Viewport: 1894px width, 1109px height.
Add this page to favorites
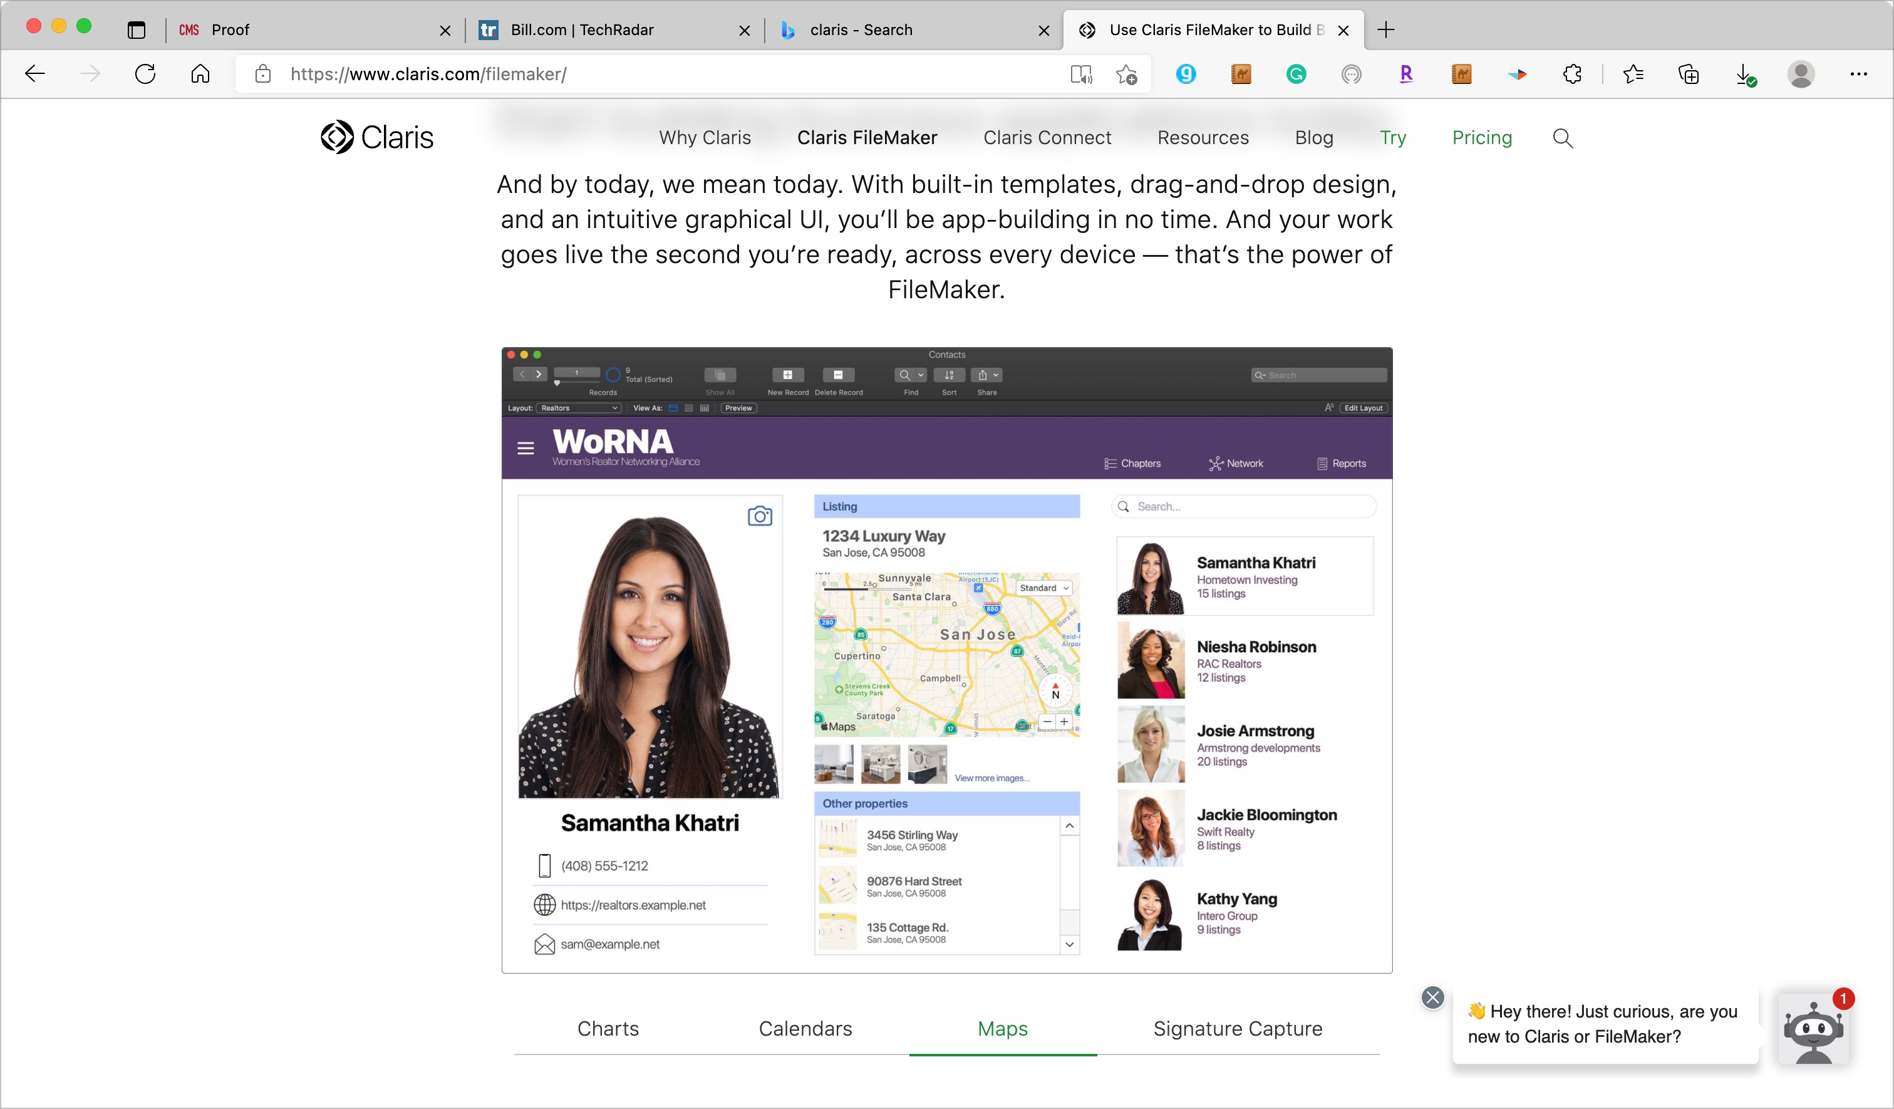[x=1126, y=74]
